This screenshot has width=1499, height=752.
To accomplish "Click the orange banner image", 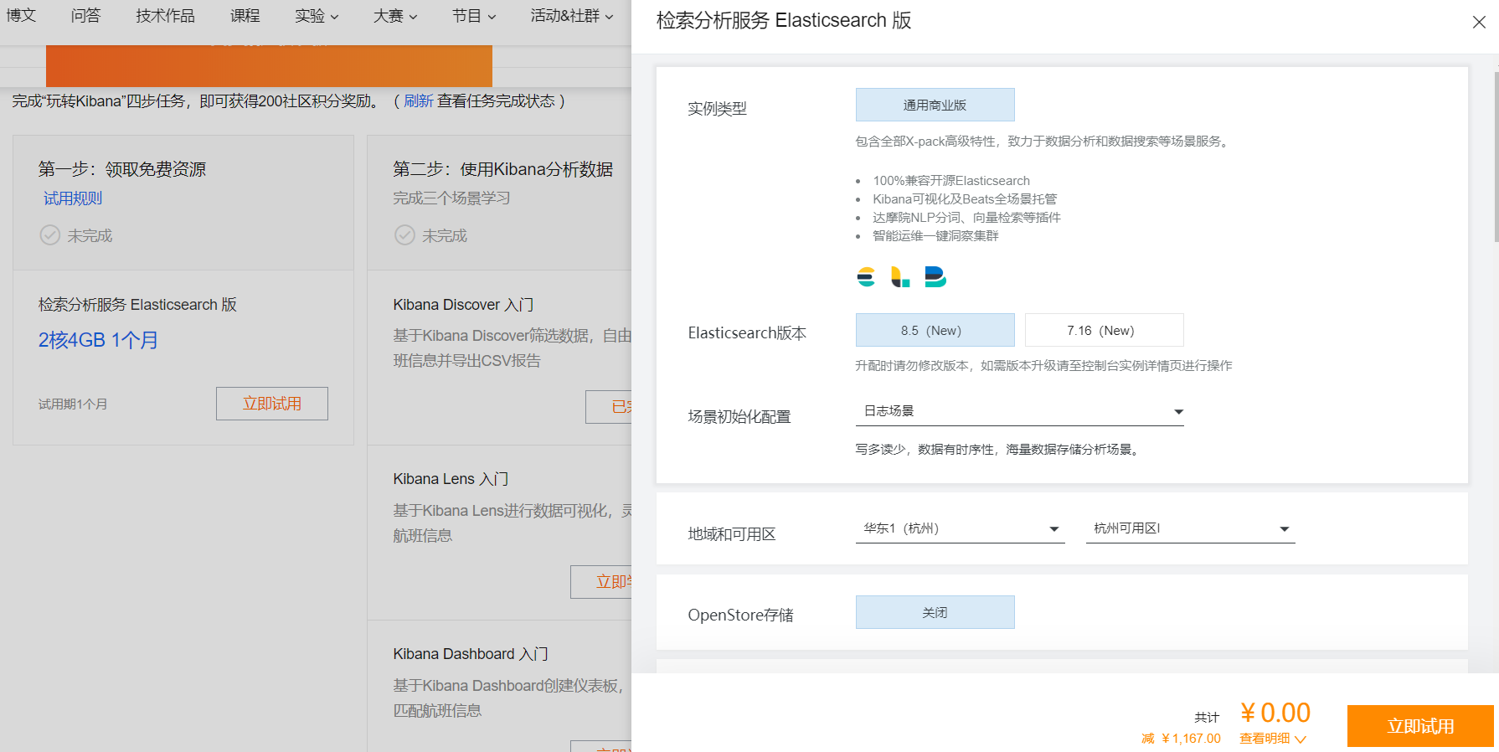I will [x=269, y=66].
